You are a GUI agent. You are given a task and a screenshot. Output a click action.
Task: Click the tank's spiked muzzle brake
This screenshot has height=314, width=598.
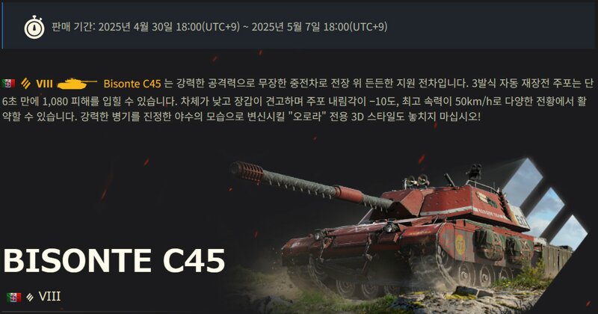pos(247,171)
